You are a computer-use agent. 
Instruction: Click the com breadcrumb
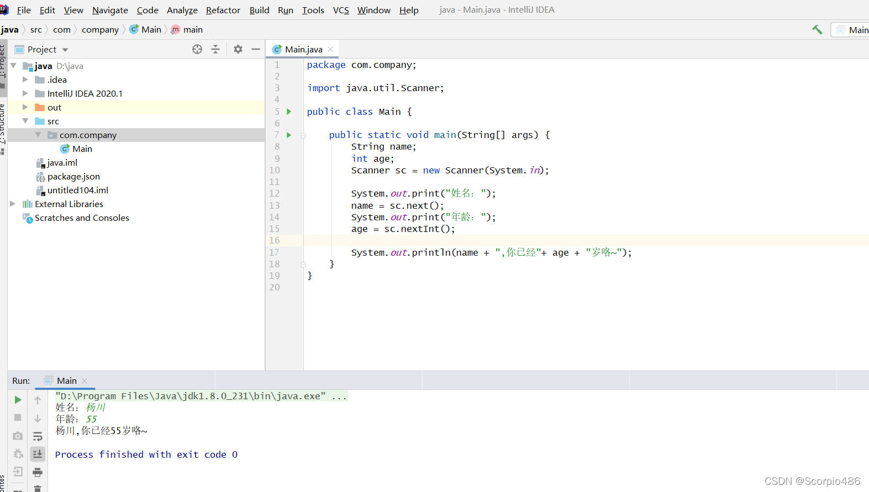tap(62, 30)
